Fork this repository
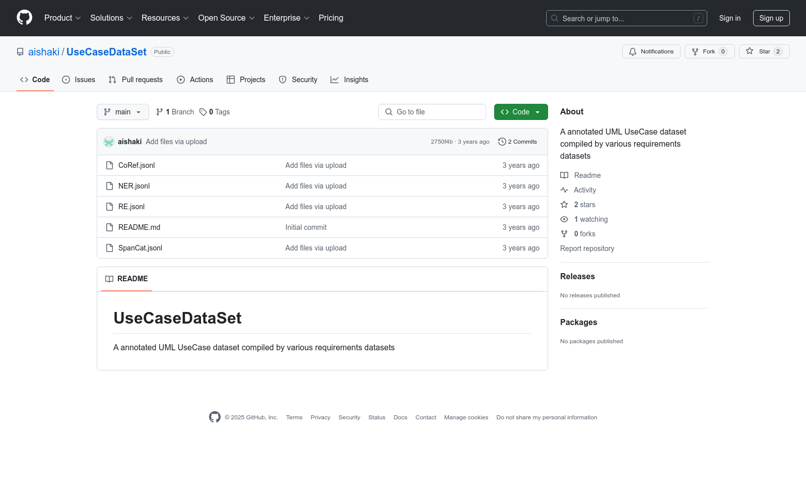Screen dimensions: 806x504 (710, 51)
